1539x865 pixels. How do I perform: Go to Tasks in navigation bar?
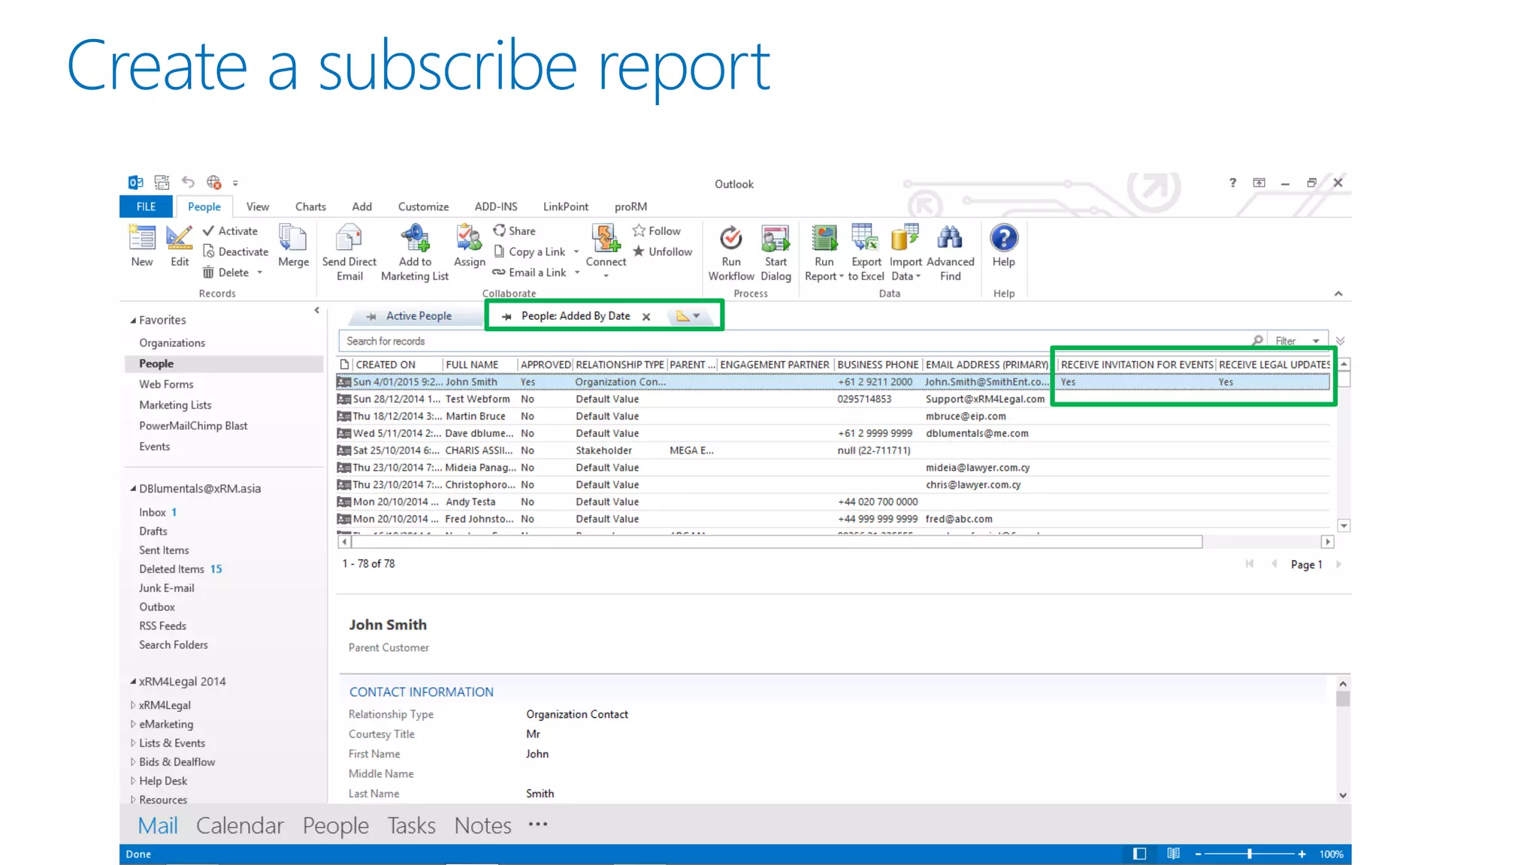[x=411, y=825]
